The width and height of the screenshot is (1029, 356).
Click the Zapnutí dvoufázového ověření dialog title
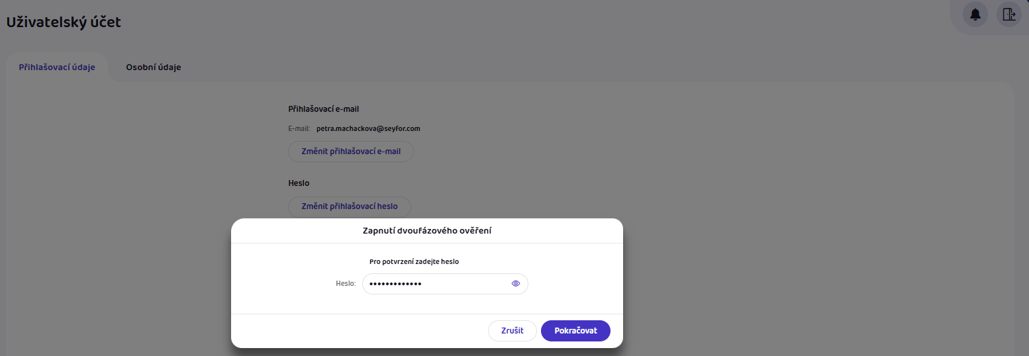click(x=427, y=231)
